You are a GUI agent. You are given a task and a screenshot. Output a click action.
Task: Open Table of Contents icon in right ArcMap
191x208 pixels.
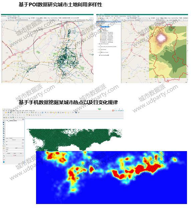coord(130,18)
